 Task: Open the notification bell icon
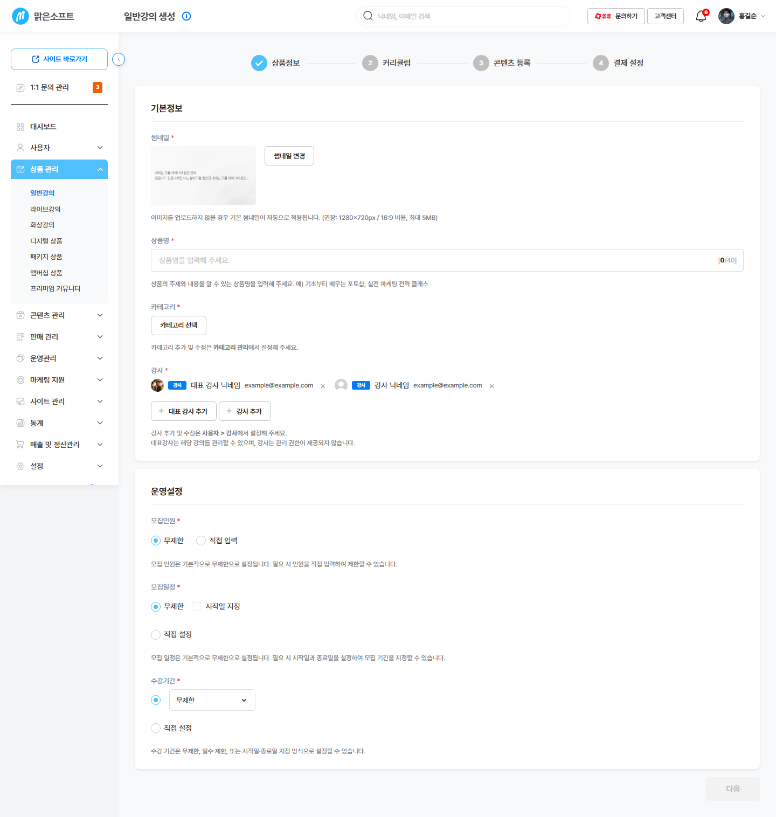[x=701, y=16]
